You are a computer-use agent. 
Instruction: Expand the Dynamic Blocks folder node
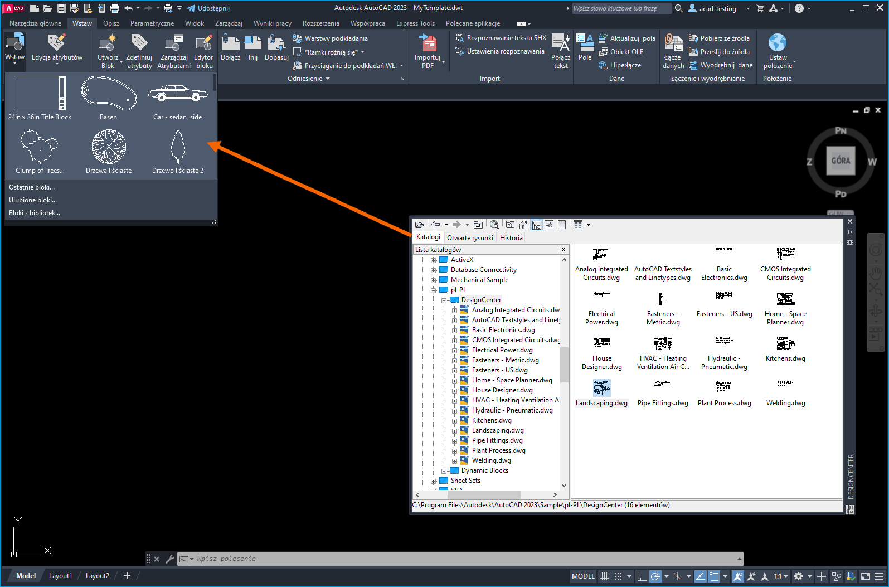[444, 471]
